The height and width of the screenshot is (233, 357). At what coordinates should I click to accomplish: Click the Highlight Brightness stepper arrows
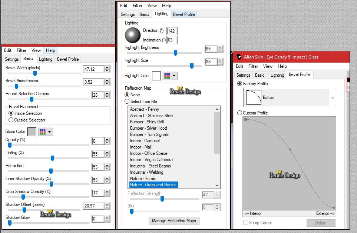coord(220,49)
